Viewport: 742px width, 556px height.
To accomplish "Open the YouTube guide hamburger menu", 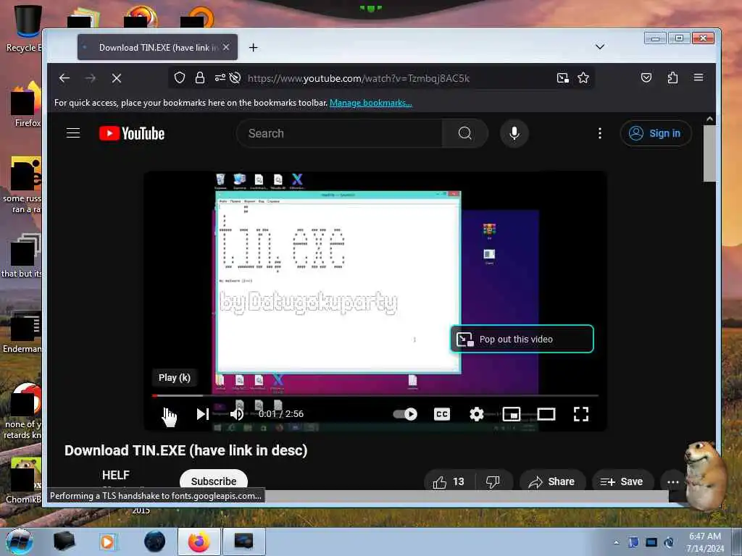I will click(x=73, y=133).
